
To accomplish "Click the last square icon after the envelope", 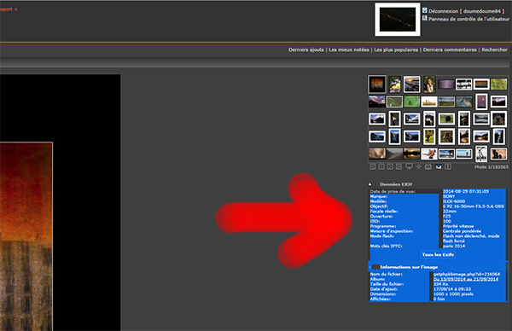I will pos(448,166).
